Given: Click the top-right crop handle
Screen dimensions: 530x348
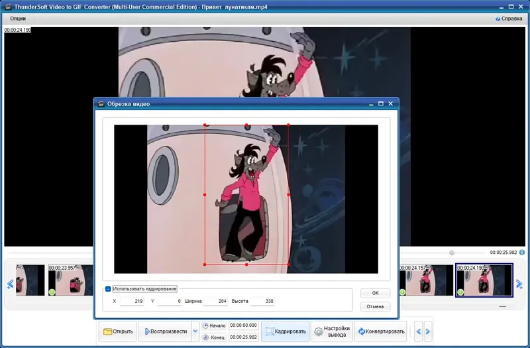Looking at the screenshot, I should 288,125.
